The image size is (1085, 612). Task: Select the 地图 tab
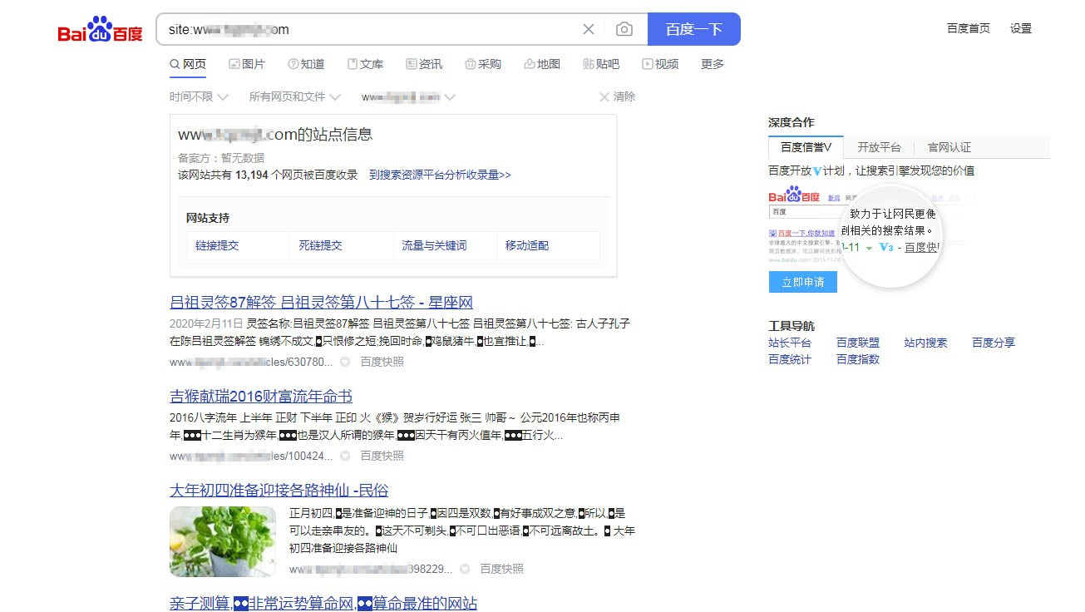point(542,64)
